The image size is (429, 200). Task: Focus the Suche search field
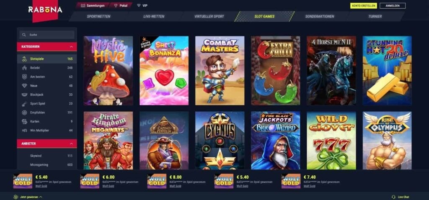click(47, 35)
